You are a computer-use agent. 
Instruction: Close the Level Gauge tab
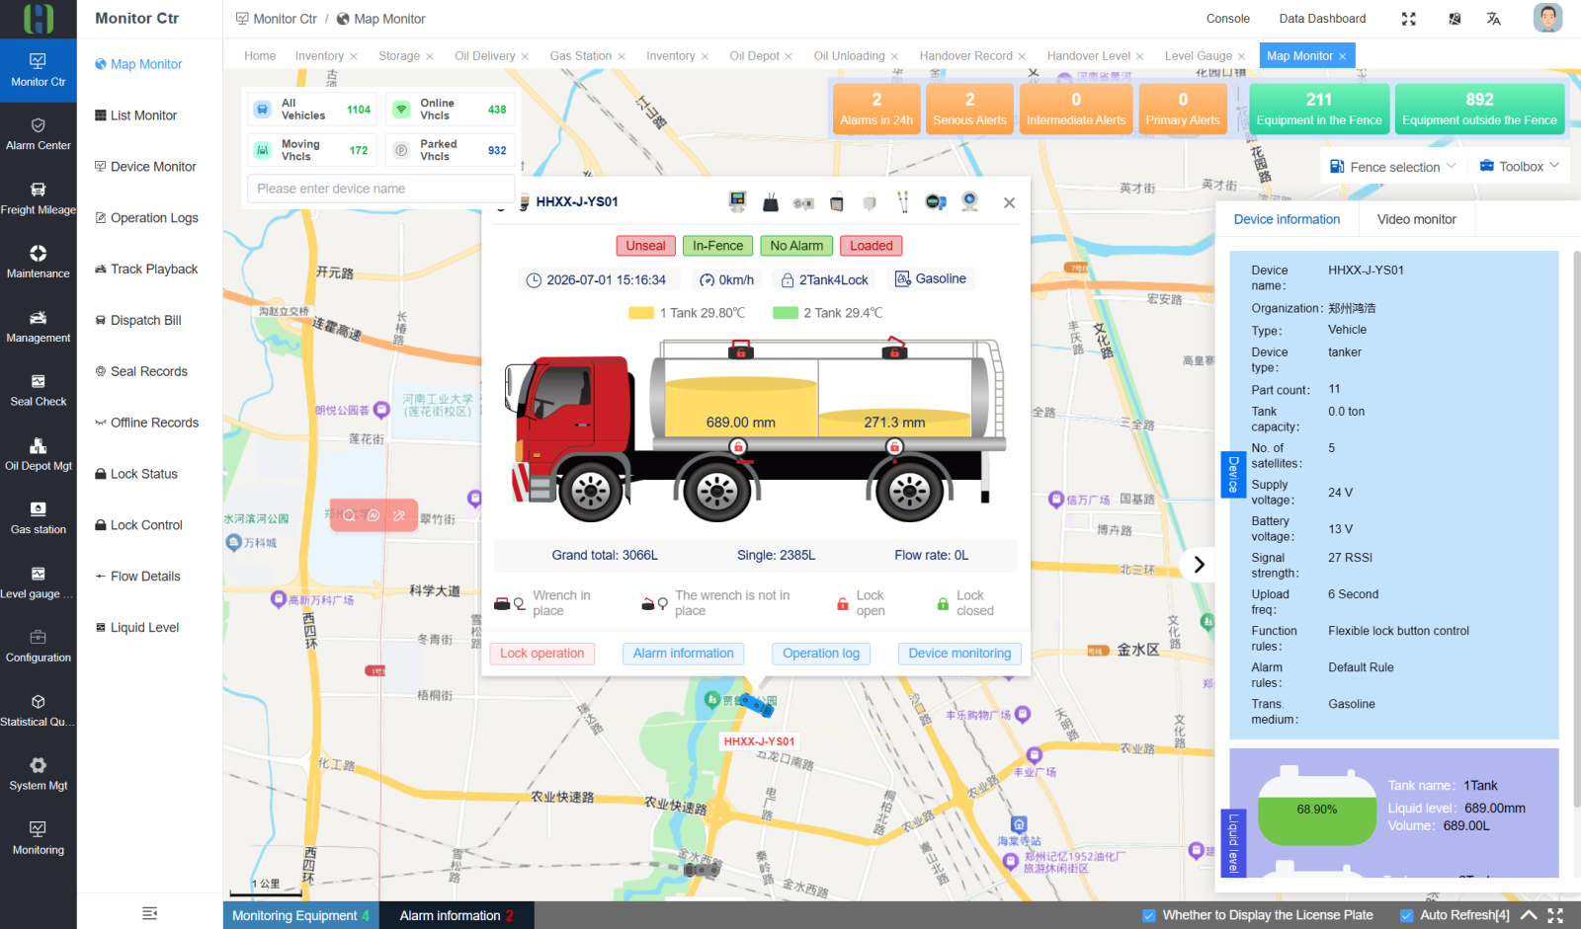[x=1241, y=56]
